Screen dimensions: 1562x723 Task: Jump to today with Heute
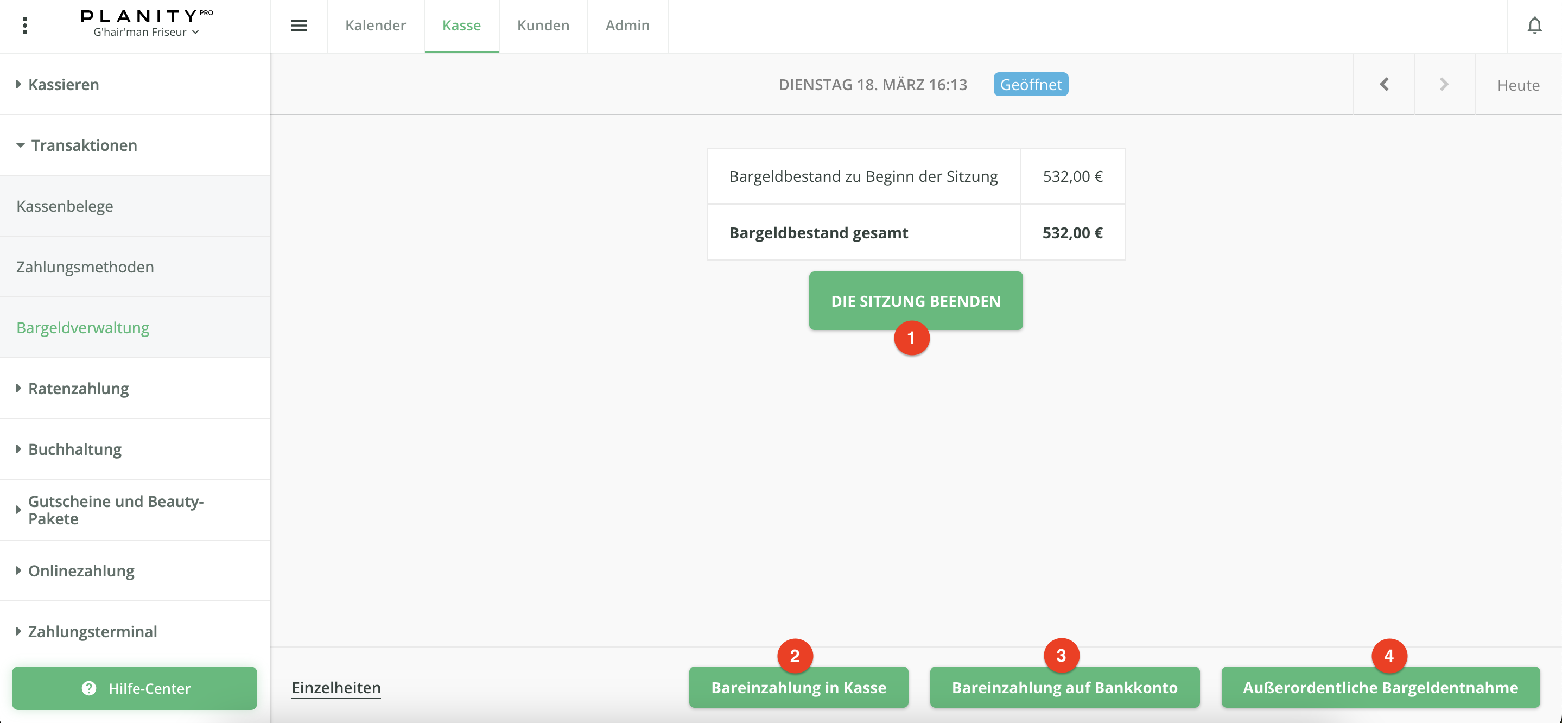click(x=1517, y=85)
